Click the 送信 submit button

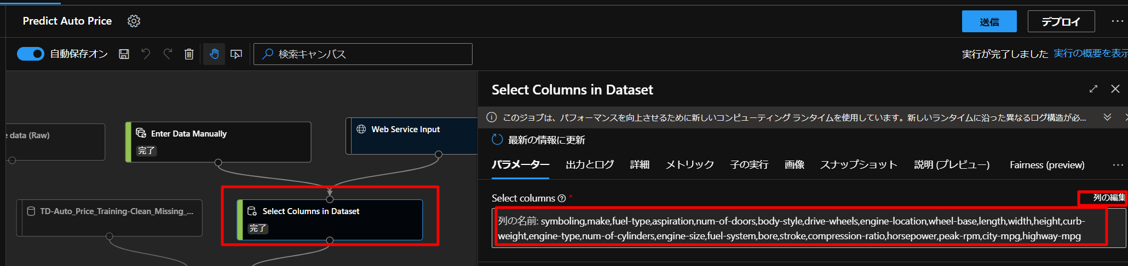pos(989,22)
